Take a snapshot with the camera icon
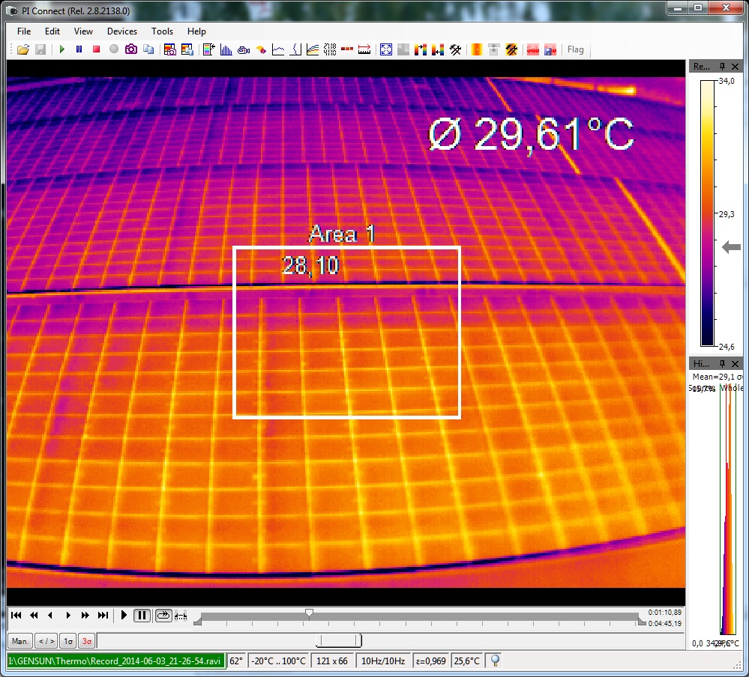749x677 pixels. coord(131,49)
